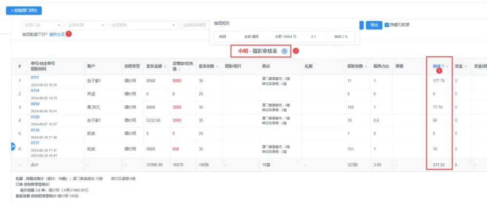The image size is (487, 203).
Task: Open order number 0050 link
Action: (35, 104)
